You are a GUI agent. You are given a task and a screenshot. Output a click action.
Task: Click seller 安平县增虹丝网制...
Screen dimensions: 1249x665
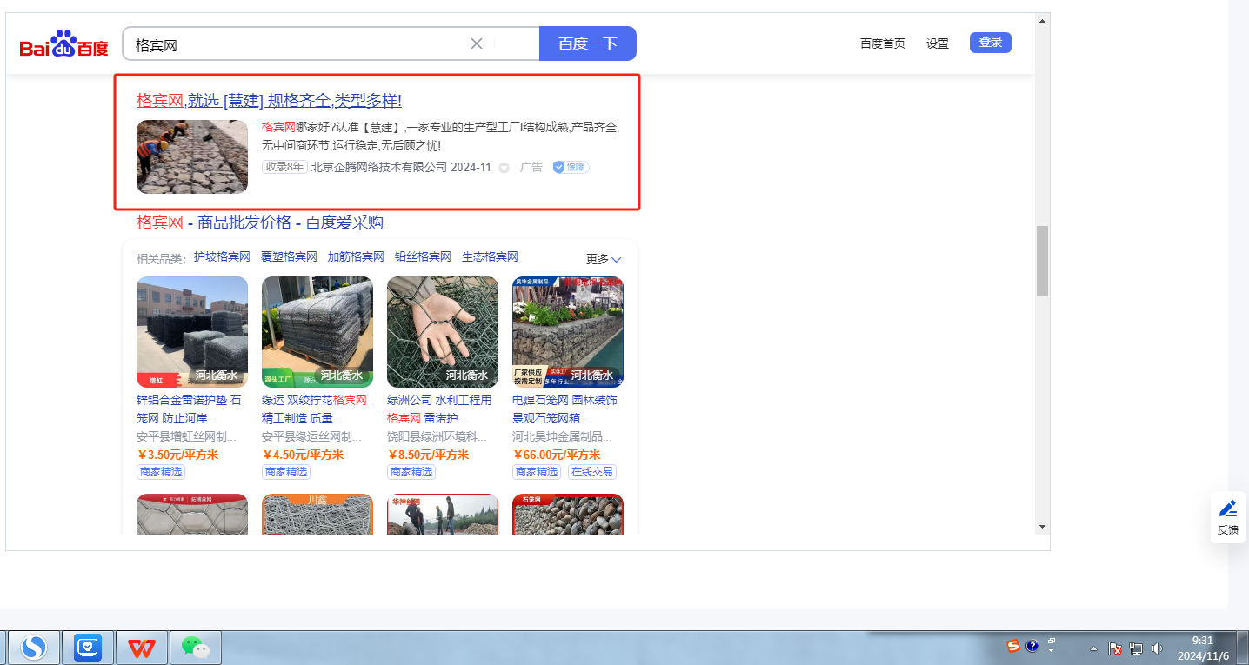tap(186, 436)
